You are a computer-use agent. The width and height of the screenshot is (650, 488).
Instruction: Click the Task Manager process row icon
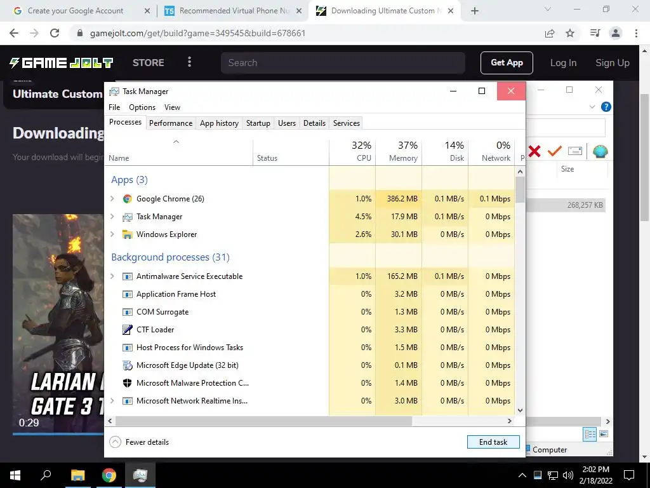[x=127, y=217]
